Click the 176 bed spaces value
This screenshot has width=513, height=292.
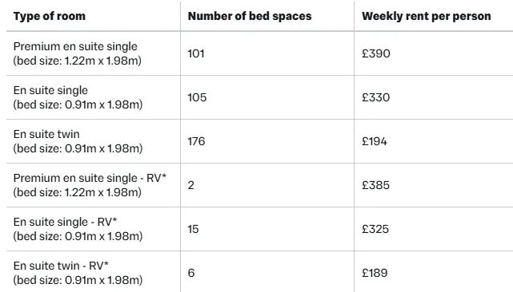[196, 141]
